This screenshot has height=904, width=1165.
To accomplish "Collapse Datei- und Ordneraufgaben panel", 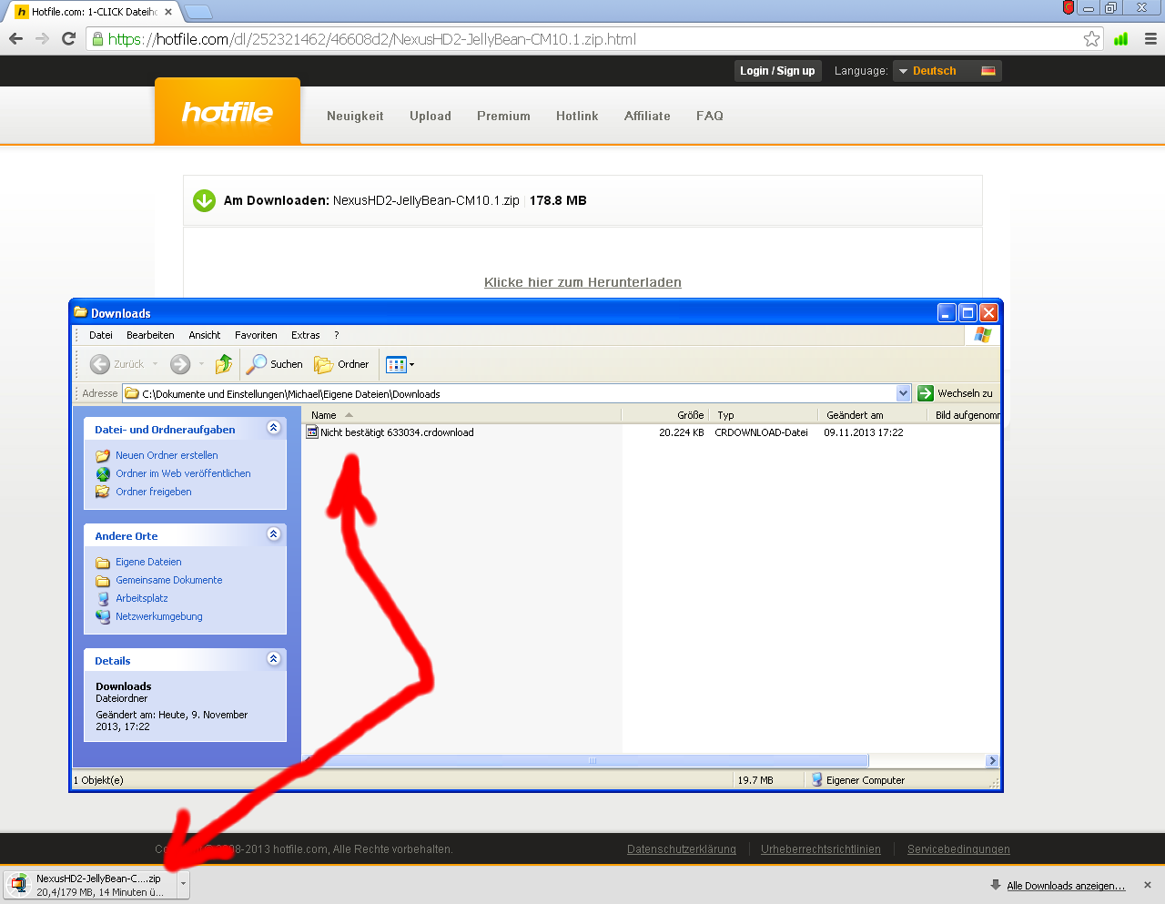I will [x=273, y=428].
